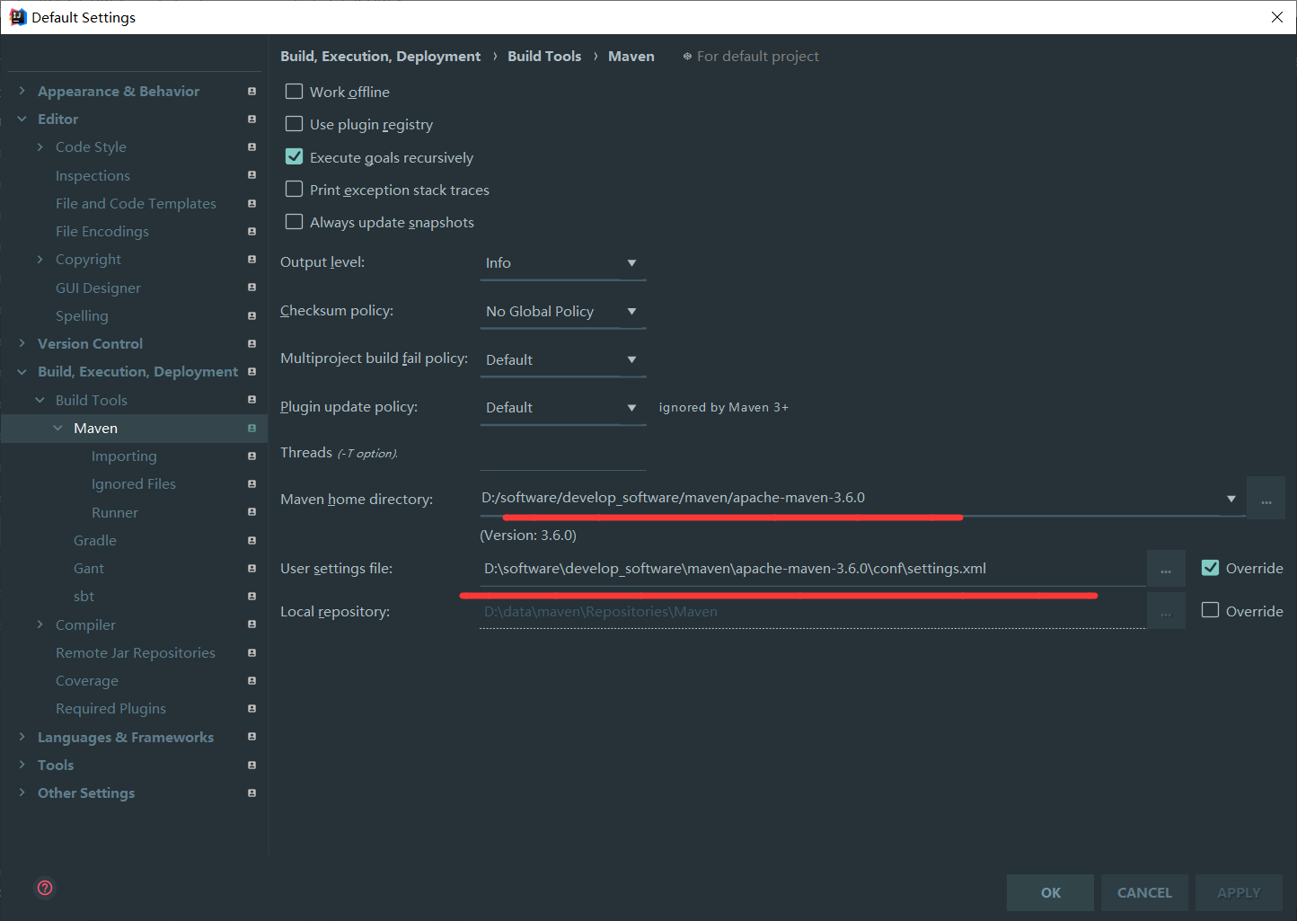Click OK button
The image size is (1297, 921).
[1050, 892]
